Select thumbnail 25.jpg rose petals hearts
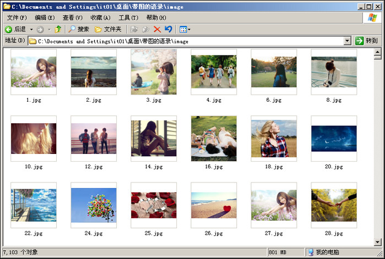 click(154, 205)
